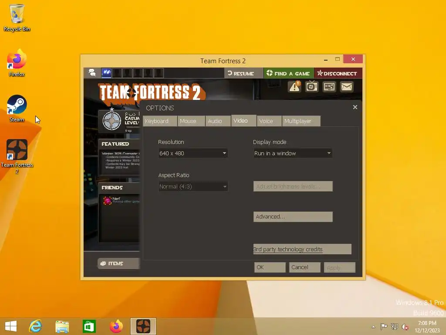Open the workshop flowchart icon
This screenshot has height=335, width=446.
click(329, 87)
